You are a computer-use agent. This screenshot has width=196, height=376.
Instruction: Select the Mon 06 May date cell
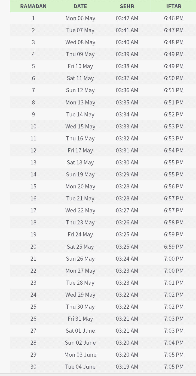(x=80, y=18)
